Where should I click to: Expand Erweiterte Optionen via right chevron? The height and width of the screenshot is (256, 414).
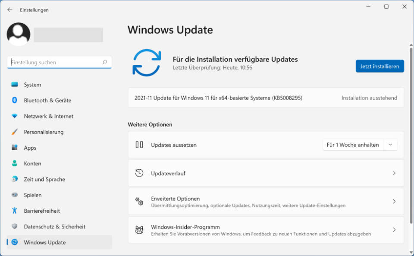[394, 202]
